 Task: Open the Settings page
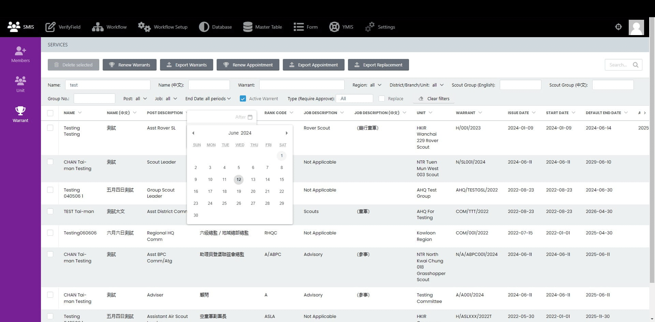pyautogui.click(x=380, y=27)
